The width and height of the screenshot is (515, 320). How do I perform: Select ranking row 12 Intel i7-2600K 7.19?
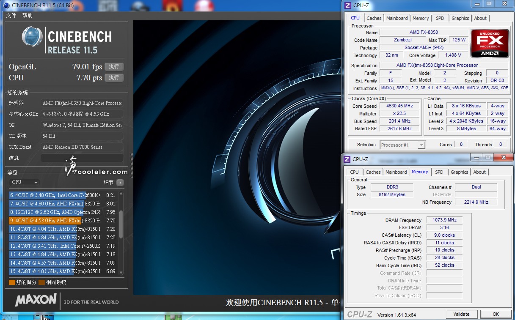(x=63, y=246)
